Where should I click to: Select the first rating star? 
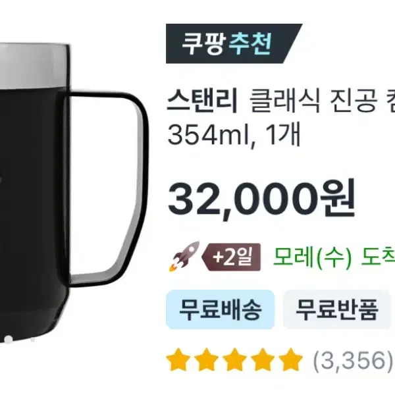pos(178,359)
